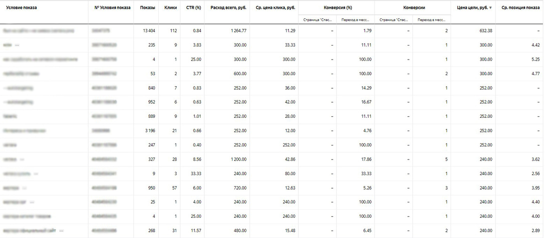The height and width of the screenshot is (238, 545).
Task: Expand ellipsis on the row with 4.40 position
Action: pyautogui.click(x=32, y=202)
